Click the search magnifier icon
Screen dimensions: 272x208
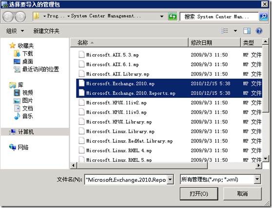point(264,17)
